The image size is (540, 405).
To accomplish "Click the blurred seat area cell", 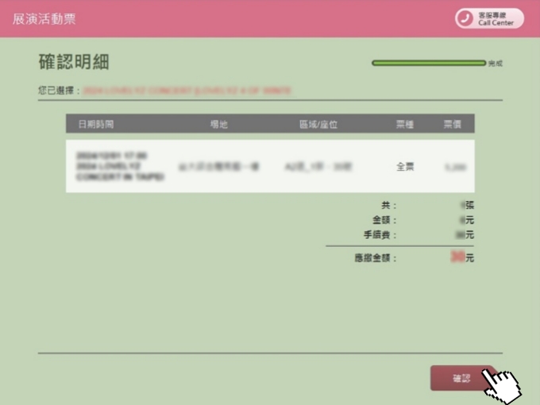I will 318,167.
